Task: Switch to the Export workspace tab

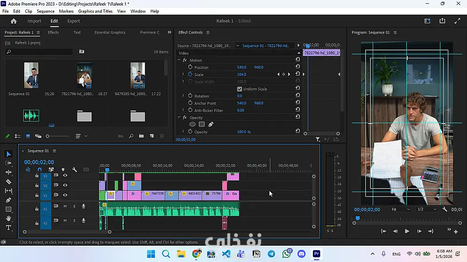Action: [x=74, y=21]
